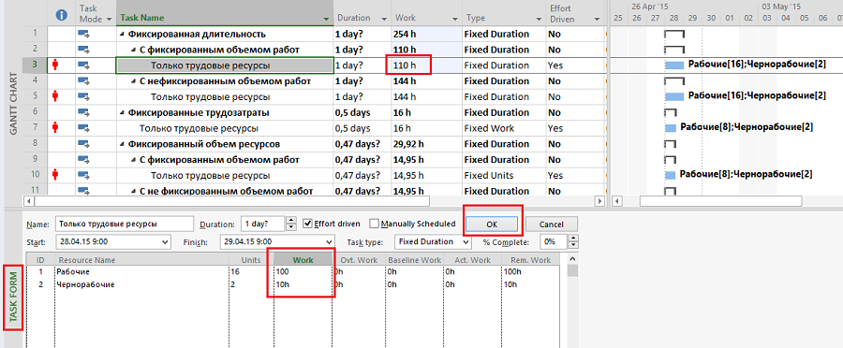Open the Type column filter dropdown
Screen dimensions: 843x348
pos(538,19)
